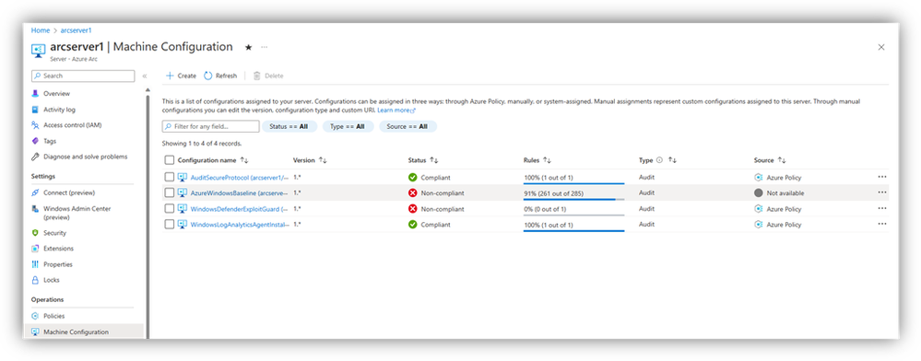
Task: Open Diagnose and solve problems
Action: point(85,157)
